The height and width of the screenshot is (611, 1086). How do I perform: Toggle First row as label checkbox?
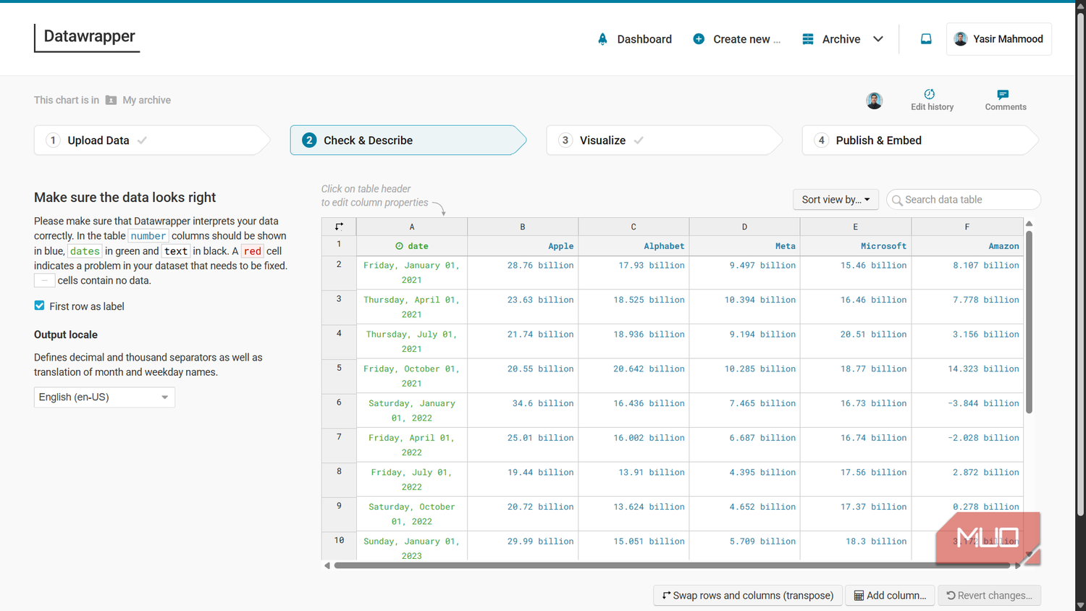(x=40, y=305)
